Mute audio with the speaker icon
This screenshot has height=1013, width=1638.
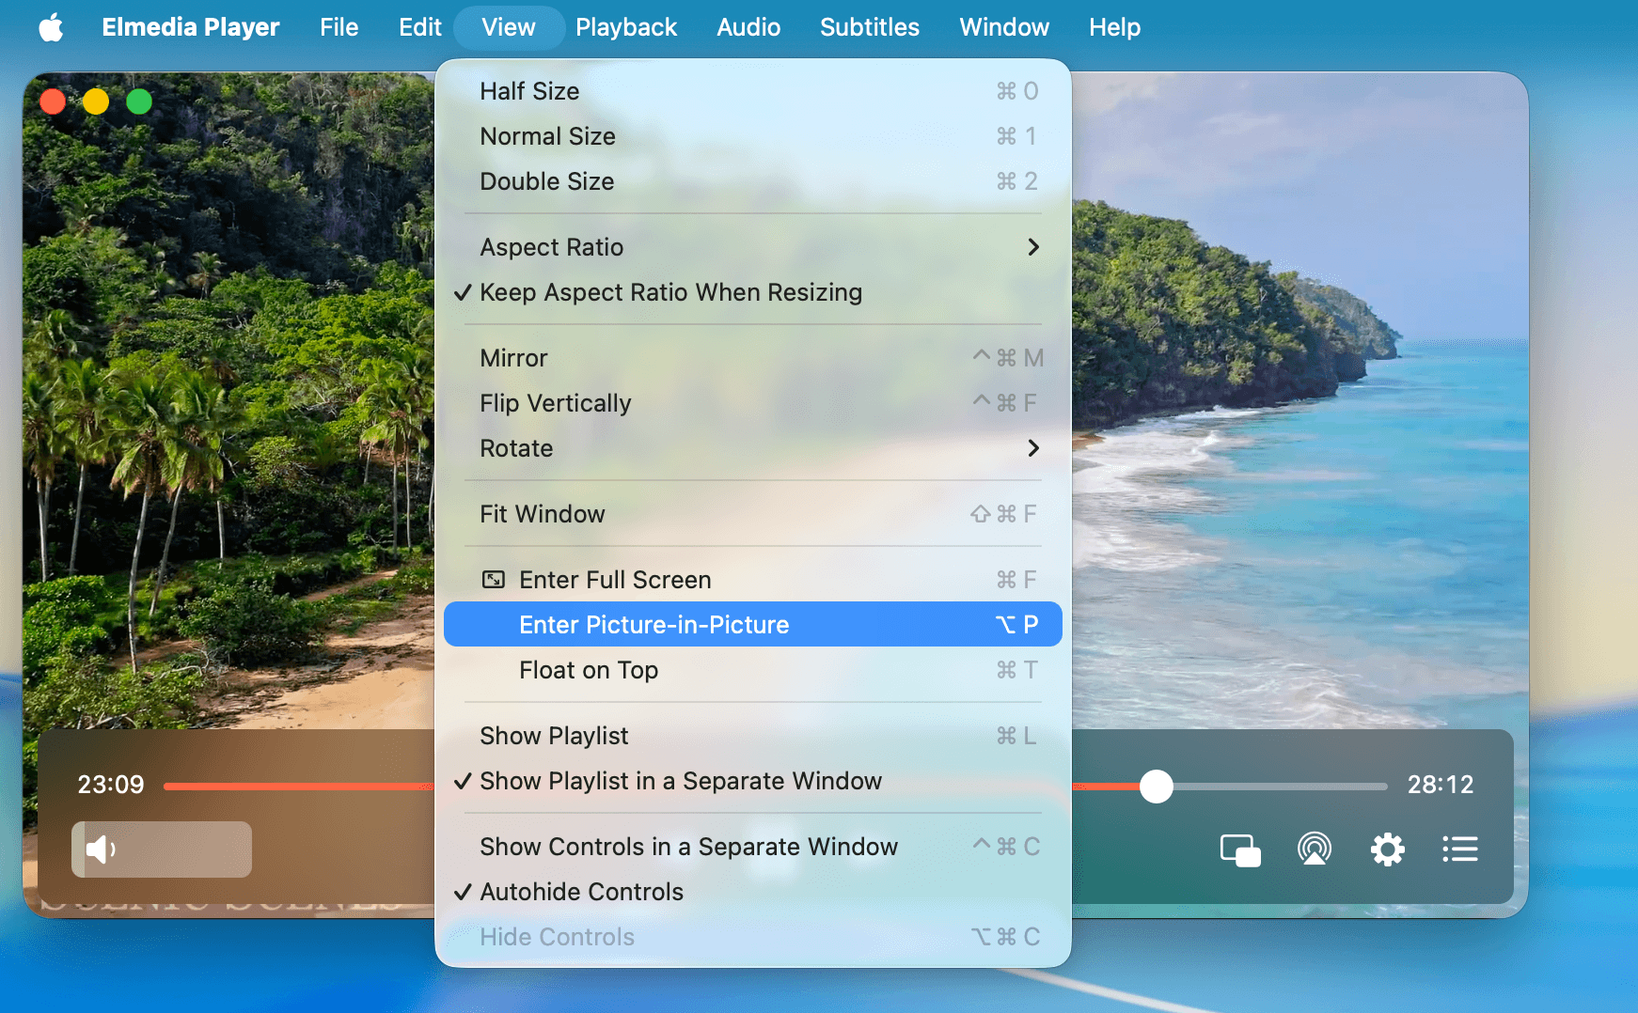pos(100,849)
